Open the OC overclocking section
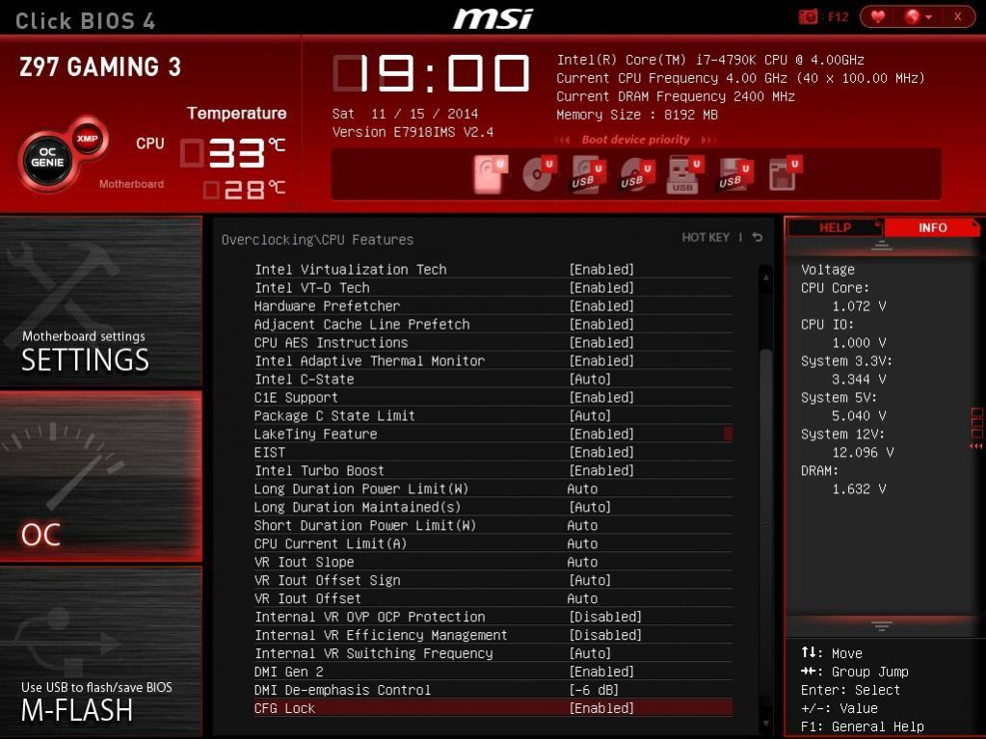 (100, 476)
